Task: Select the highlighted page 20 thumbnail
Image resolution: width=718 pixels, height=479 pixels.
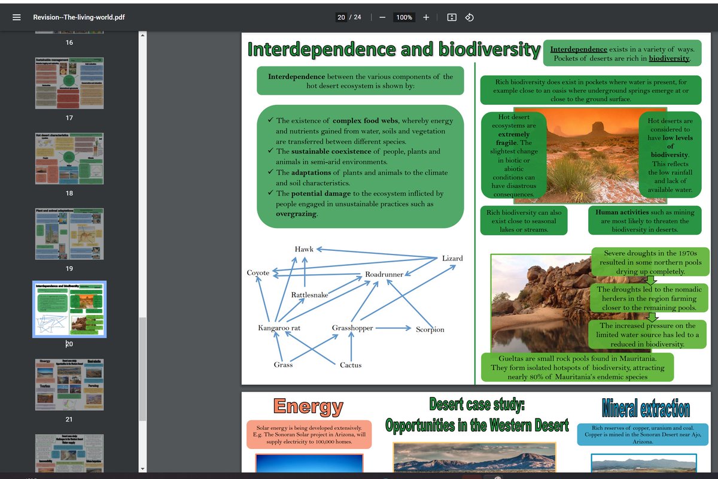Action: (69, 309)
